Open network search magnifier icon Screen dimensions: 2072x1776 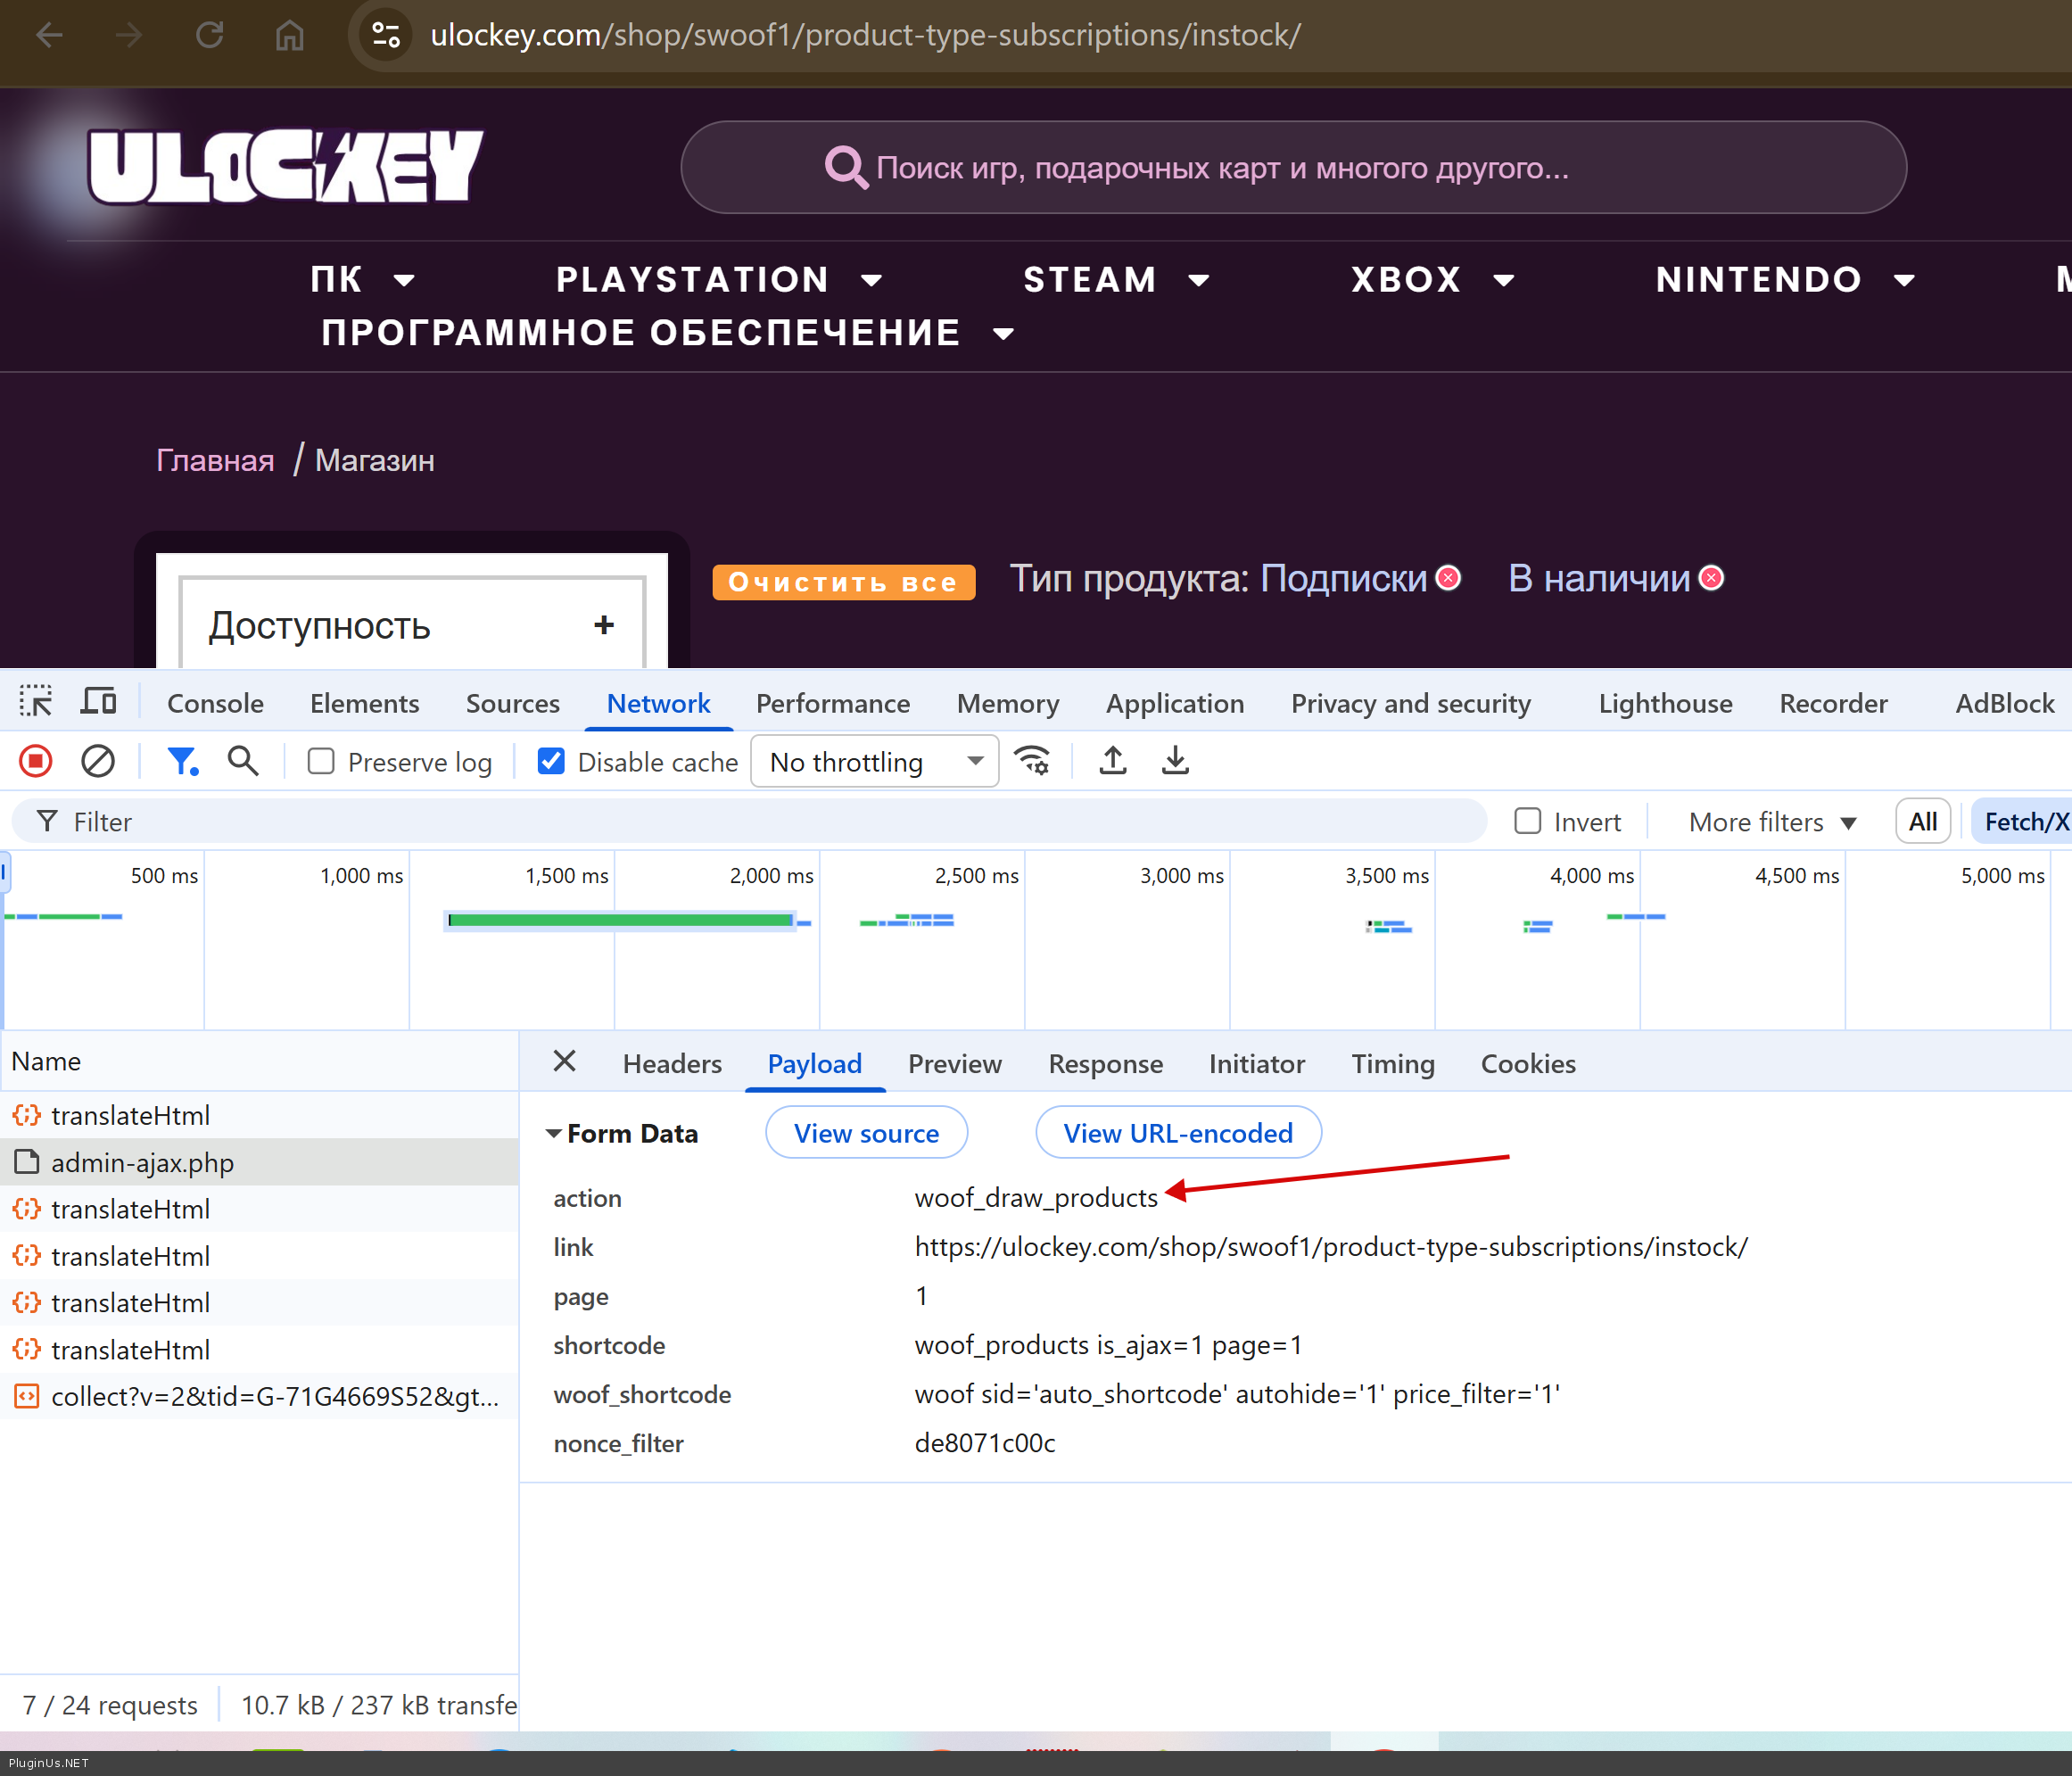pos(243,762)
